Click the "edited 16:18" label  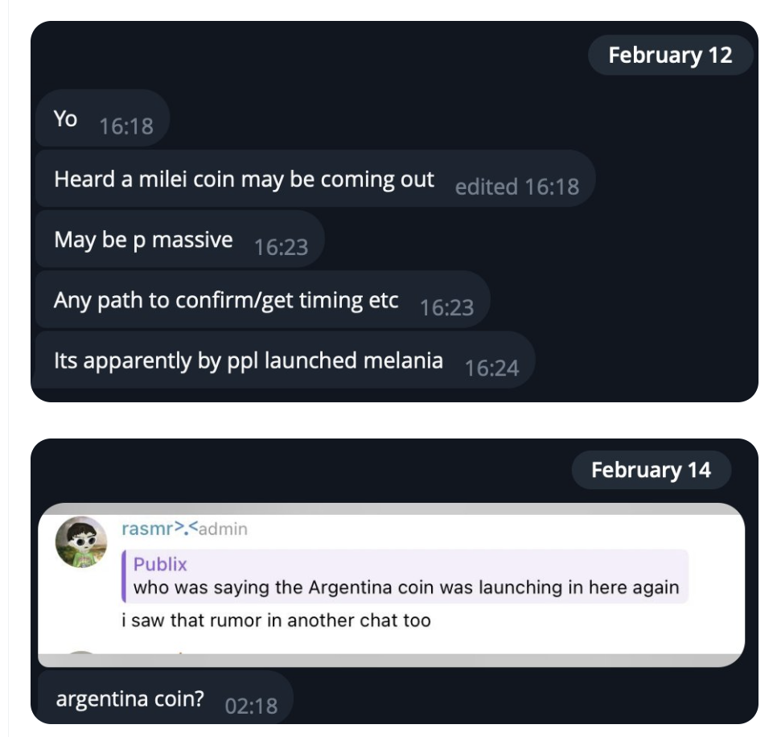[x=516, y=187]
